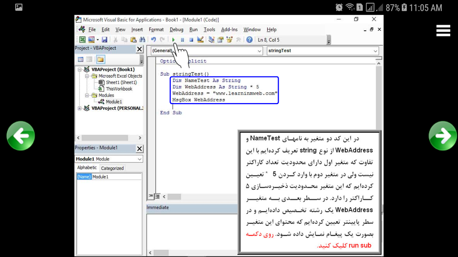Toggle Design Mode icon with ruler and pencil

tap(200, 40)
